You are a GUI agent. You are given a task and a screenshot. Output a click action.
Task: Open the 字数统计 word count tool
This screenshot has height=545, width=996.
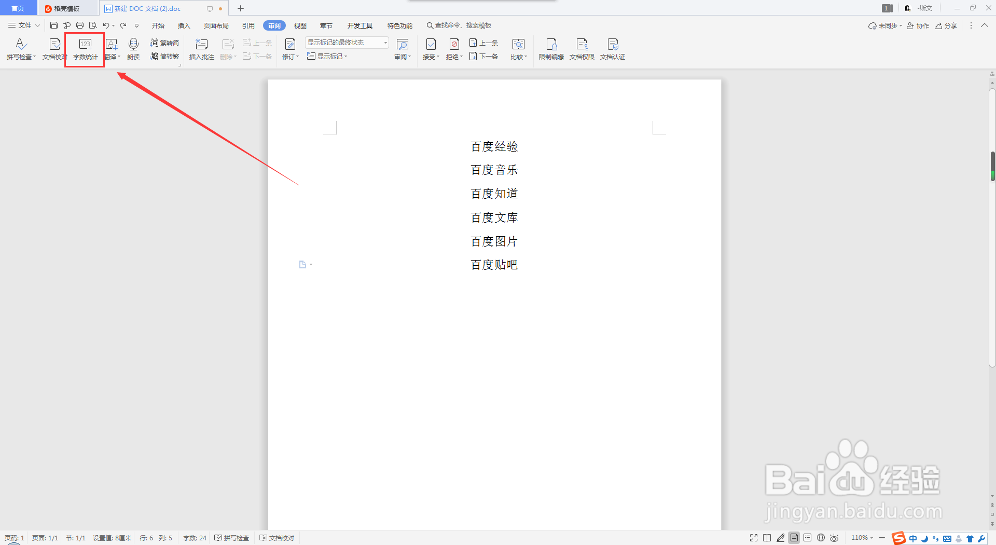[x=85, y=49]
